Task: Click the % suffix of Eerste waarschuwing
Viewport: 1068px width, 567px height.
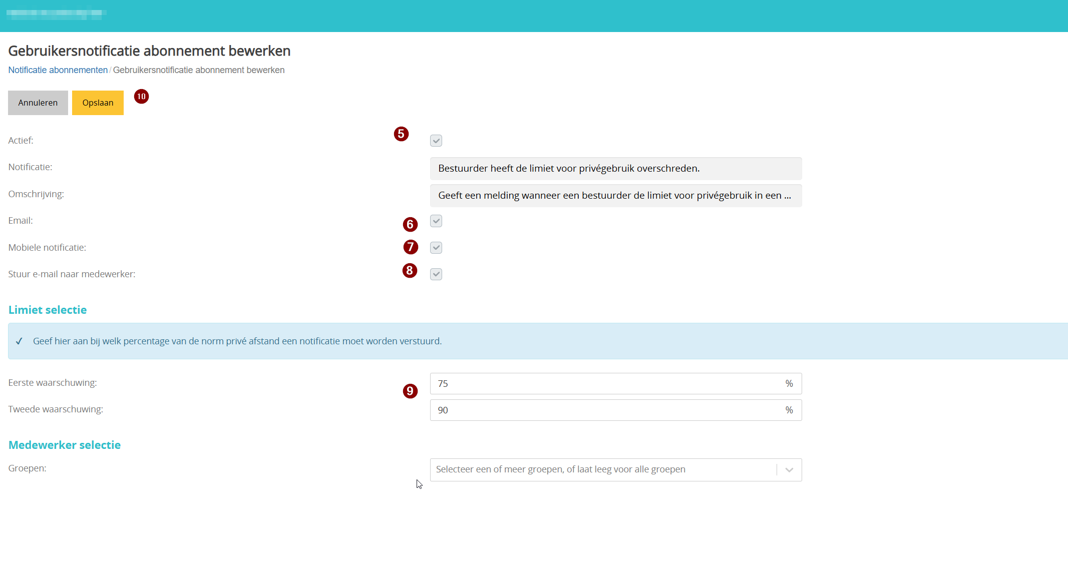Action: [x=789, y=383]
